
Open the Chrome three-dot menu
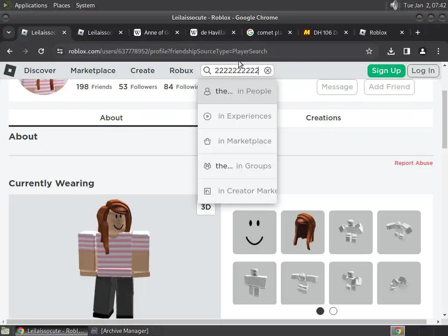tap(438, 51)
